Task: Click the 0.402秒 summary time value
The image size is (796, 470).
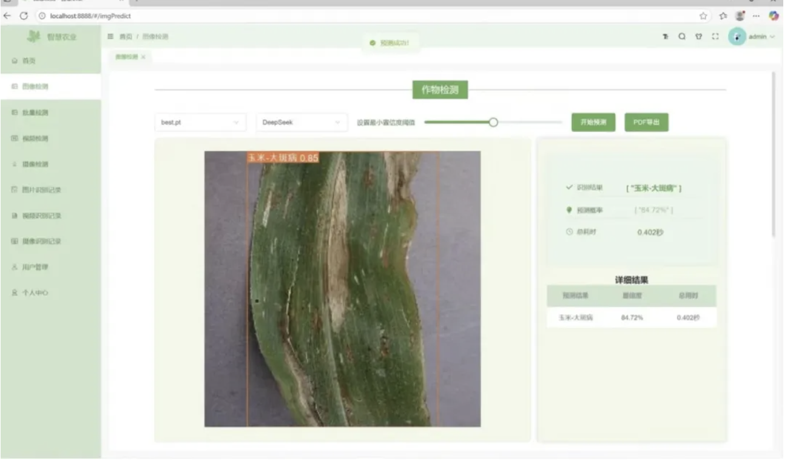Action: tap(650, 233)
